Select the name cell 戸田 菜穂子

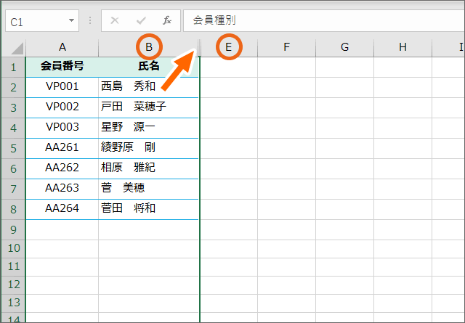(x=148, y=108)
